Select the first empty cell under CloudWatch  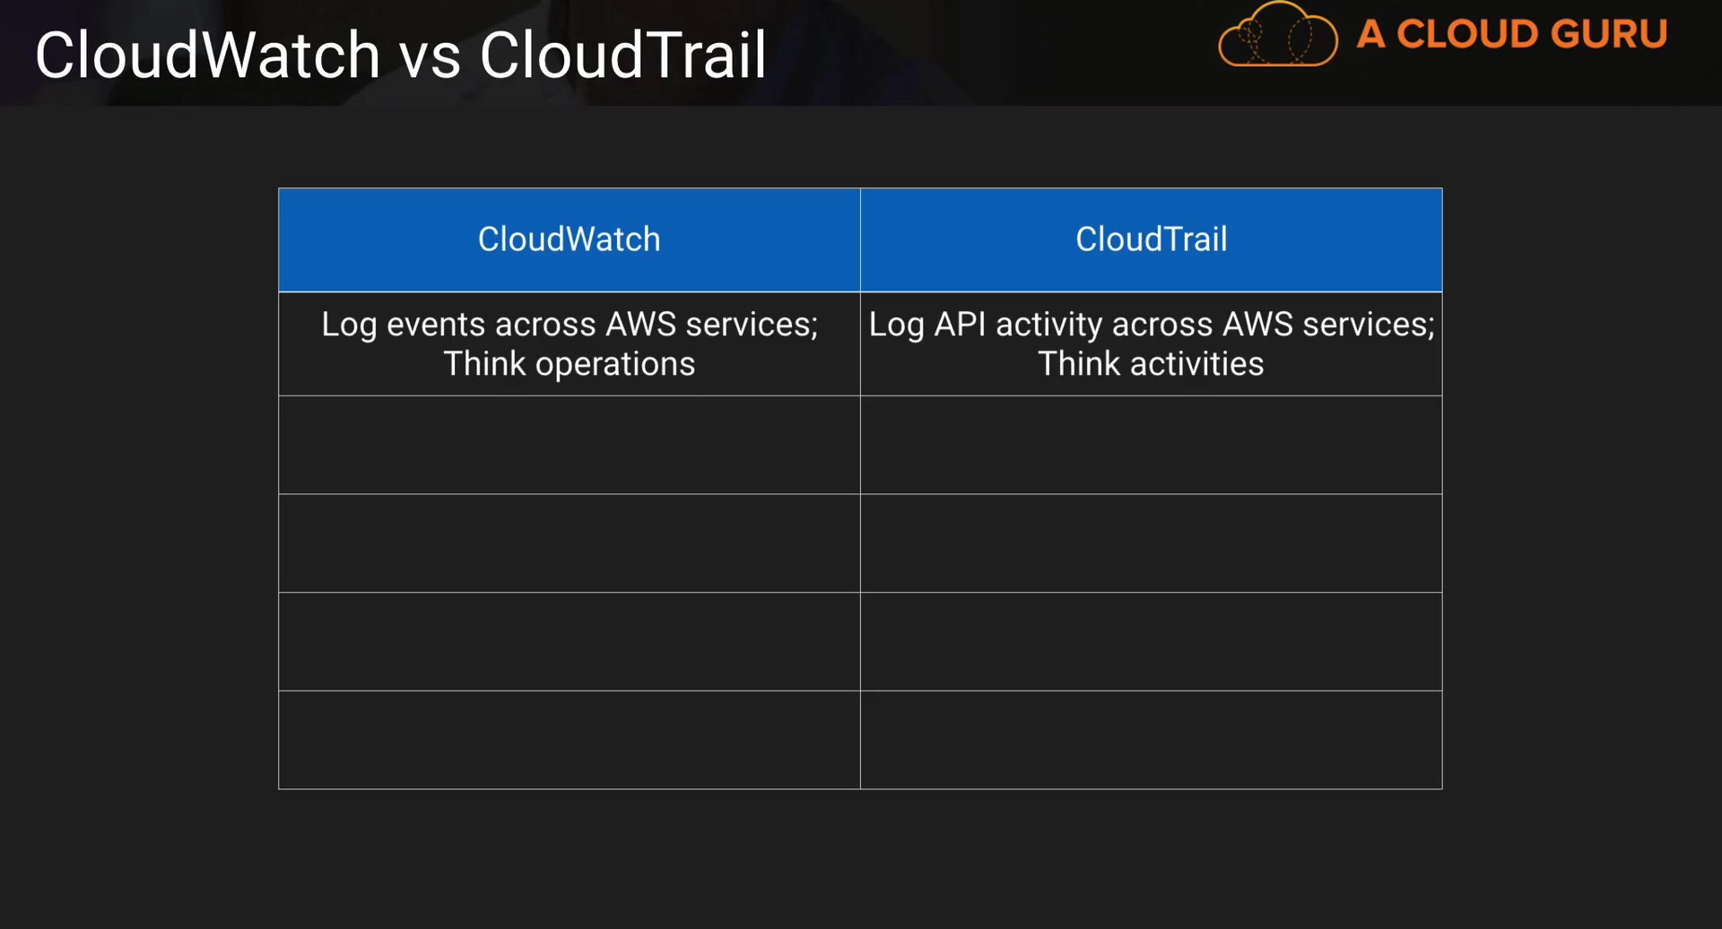click(569, 445)
